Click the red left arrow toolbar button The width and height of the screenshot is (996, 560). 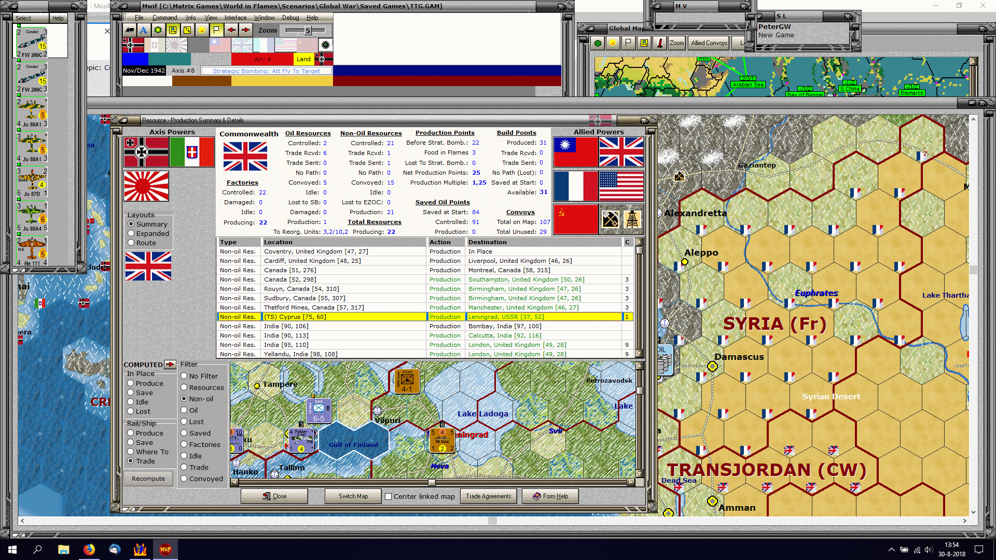pos(231,30)
